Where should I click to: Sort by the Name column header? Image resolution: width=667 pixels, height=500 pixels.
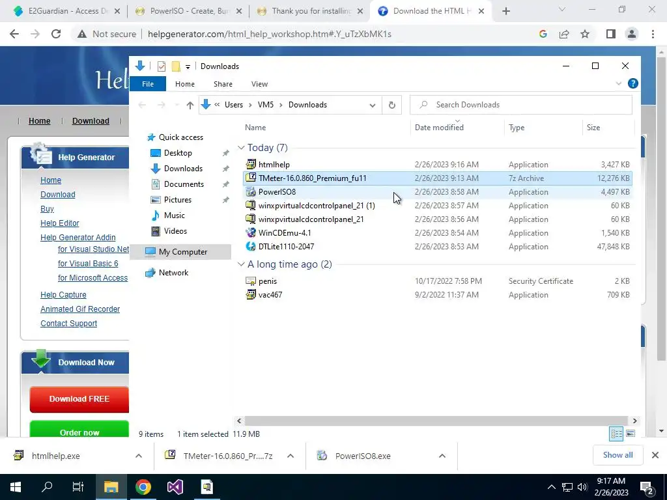[x=255, y=128]
